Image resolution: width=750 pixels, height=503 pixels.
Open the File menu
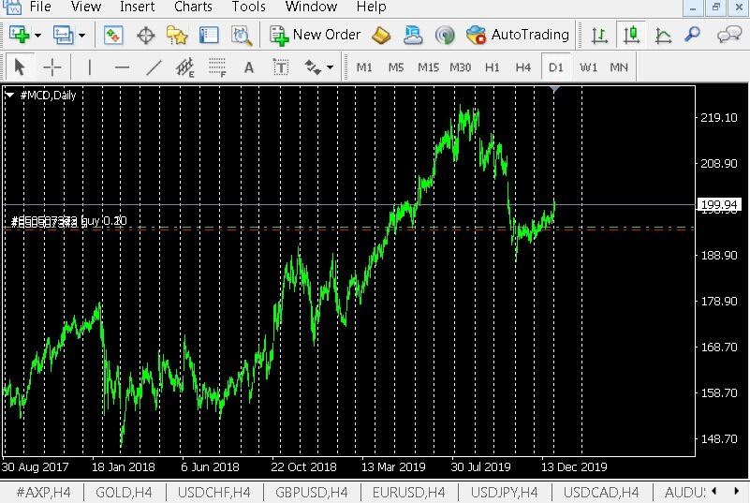coord(40,7)
